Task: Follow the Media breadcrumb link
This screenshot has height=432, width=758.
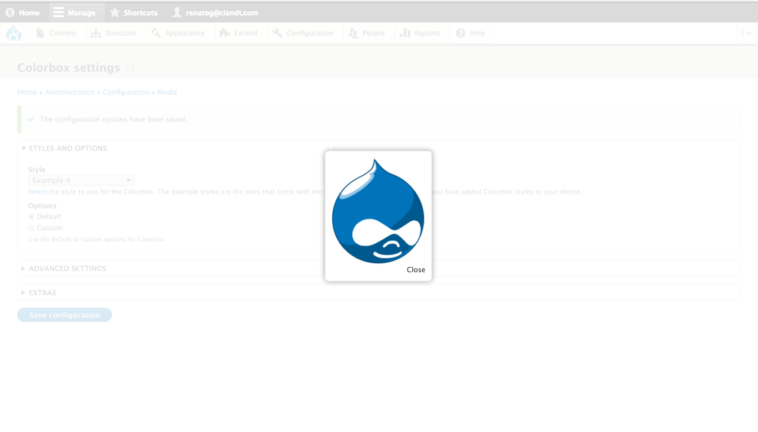Action: tap(167, 92)
